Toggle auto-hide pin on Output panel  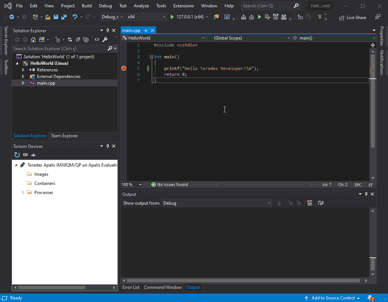coord(366,194)
